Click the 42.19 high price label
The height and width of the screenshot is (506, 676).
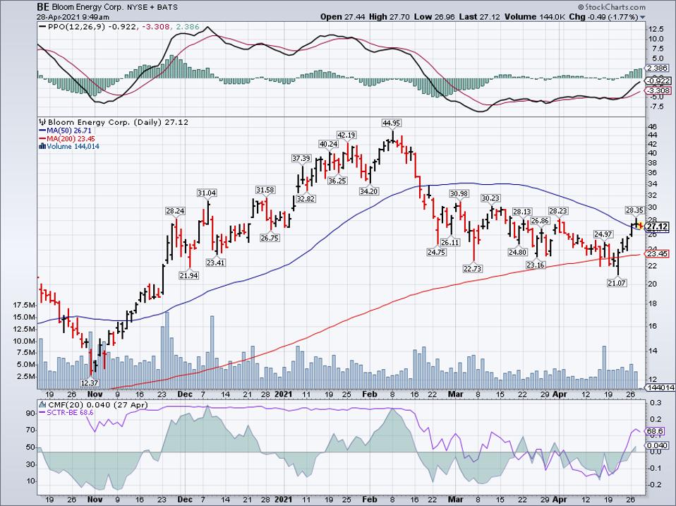[x=346, y=135]
